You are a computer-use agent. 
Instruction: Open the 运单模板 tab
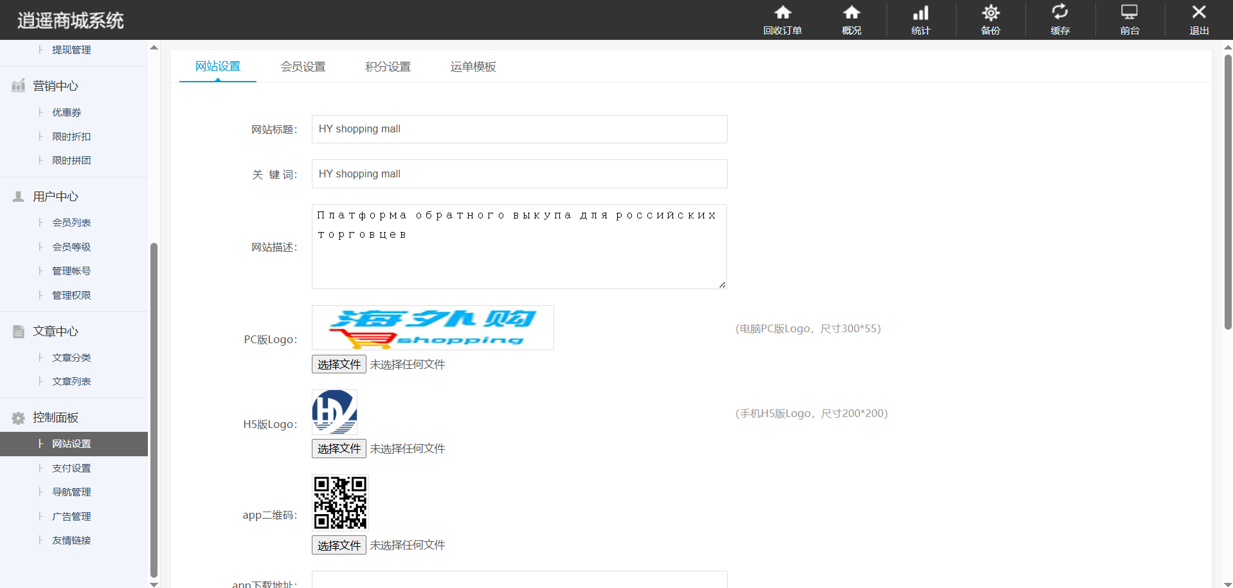click(x=473, y=67)
